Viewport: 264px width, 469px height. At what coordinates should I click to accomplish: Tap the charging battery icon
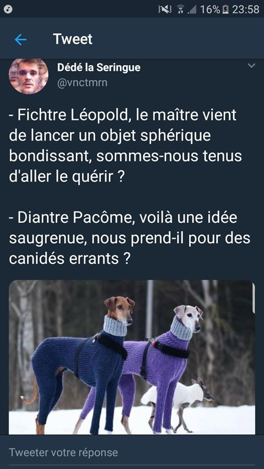pyautogui.click(x=225, y=10)
